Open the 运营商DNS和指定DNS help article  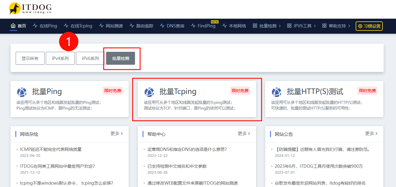tap(187, 149)
